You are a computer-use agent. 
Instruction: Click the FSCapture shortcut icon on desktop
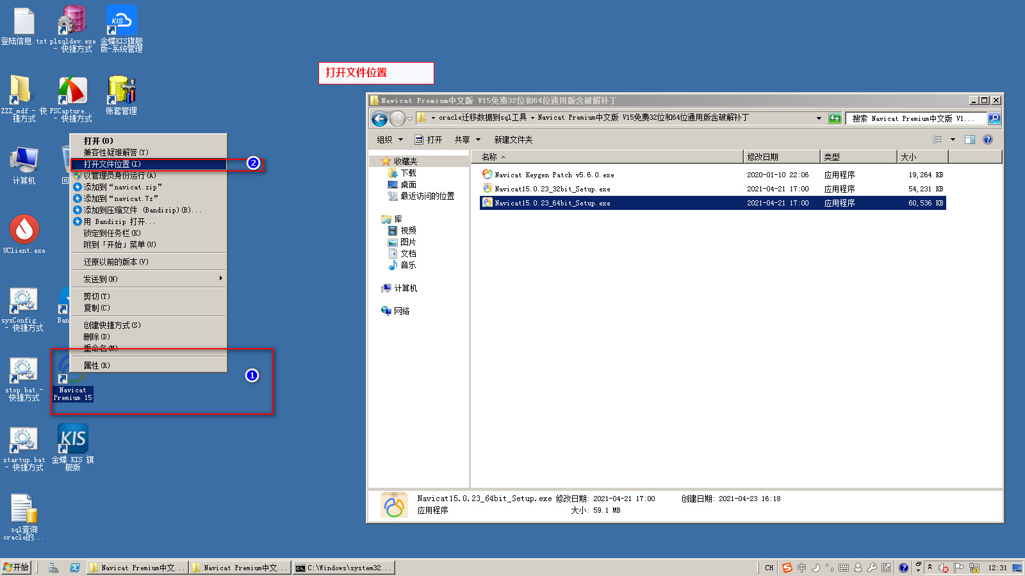point(72,92)
